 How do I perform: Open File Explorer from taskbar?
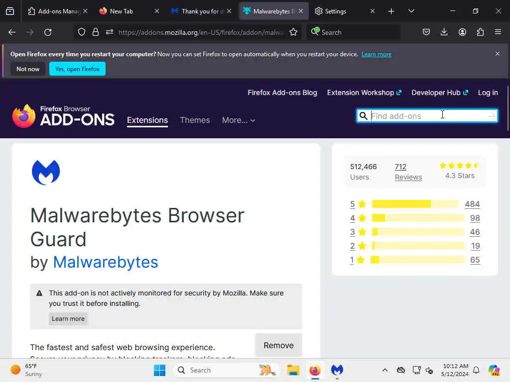click(x=293, y=370)
